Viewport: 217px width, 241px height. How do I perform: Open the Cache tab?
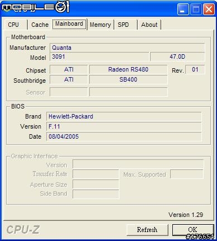[x=40, y=25]
